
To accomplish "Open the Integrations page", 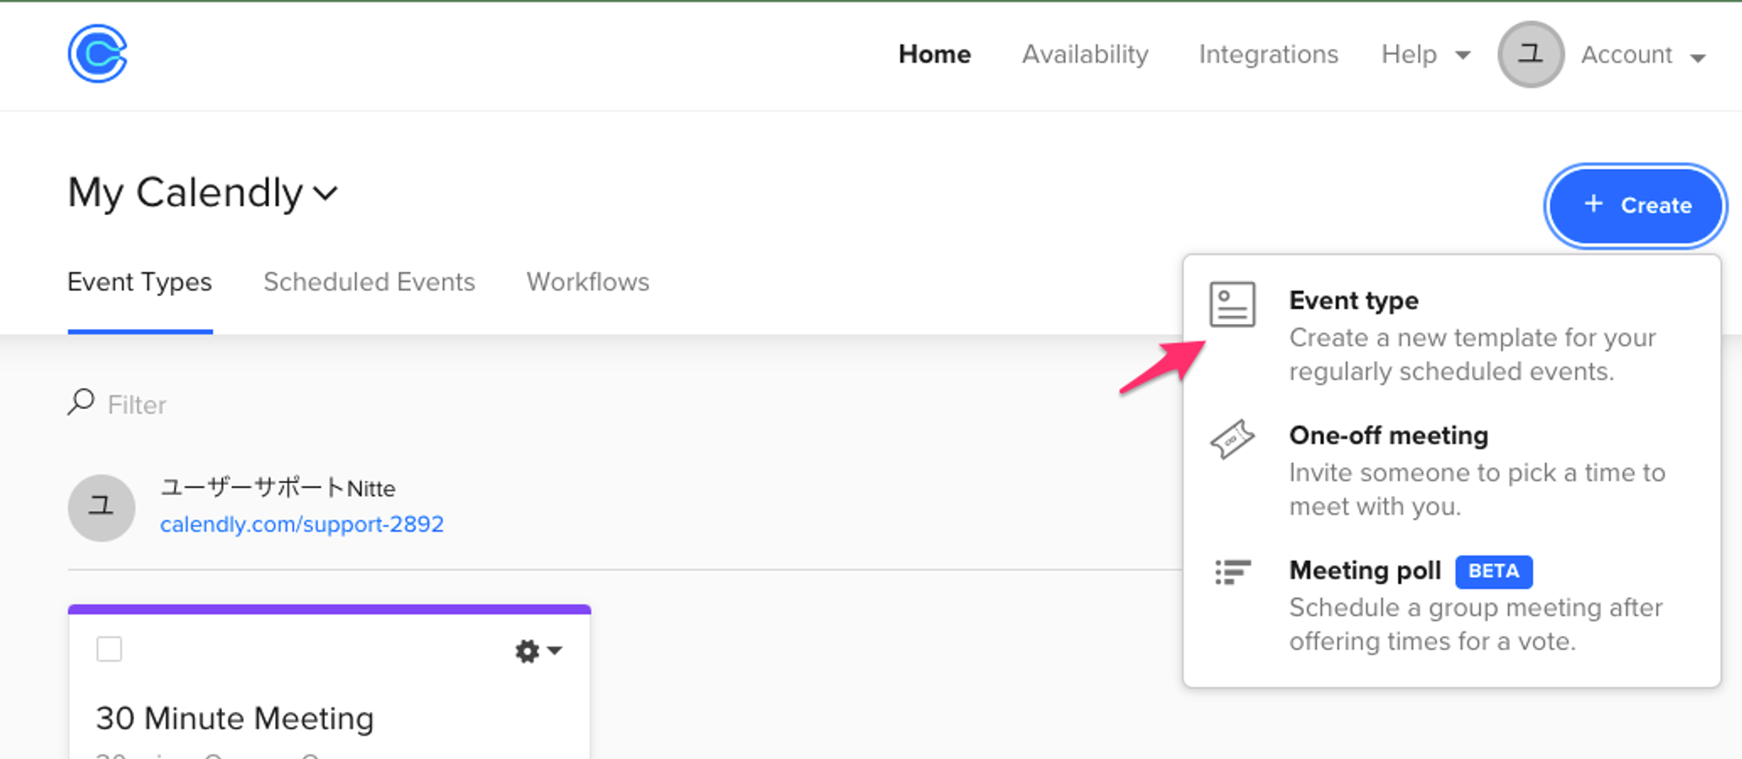I will click(1268, 54).
